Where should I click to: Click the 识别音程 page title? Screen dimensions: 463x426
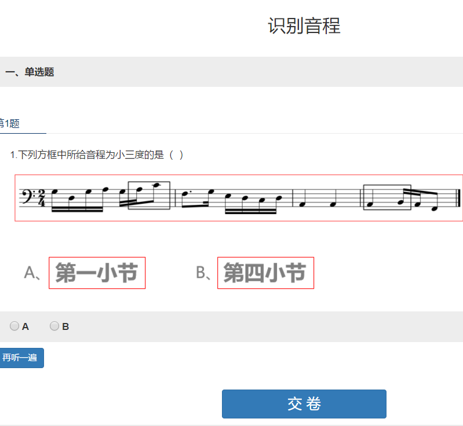(x=304, y=26)
